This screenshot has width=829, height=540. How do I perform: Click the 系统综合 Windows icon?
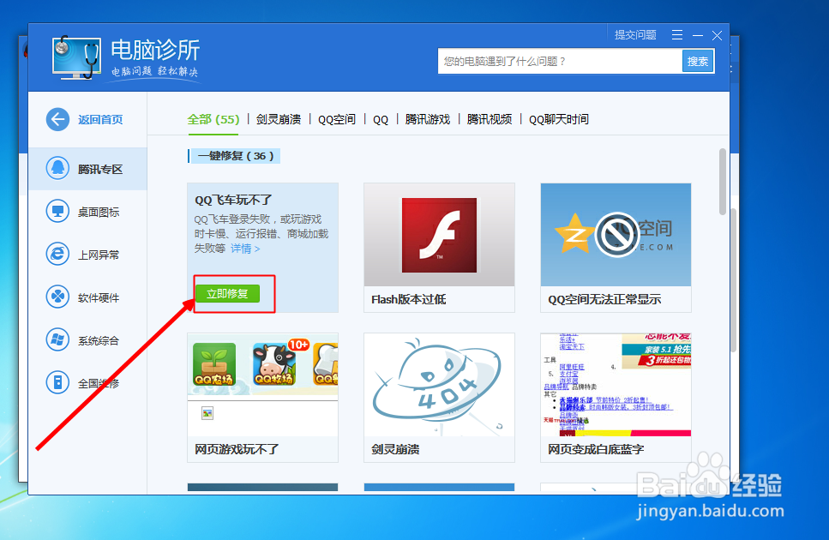click(57, 339)
